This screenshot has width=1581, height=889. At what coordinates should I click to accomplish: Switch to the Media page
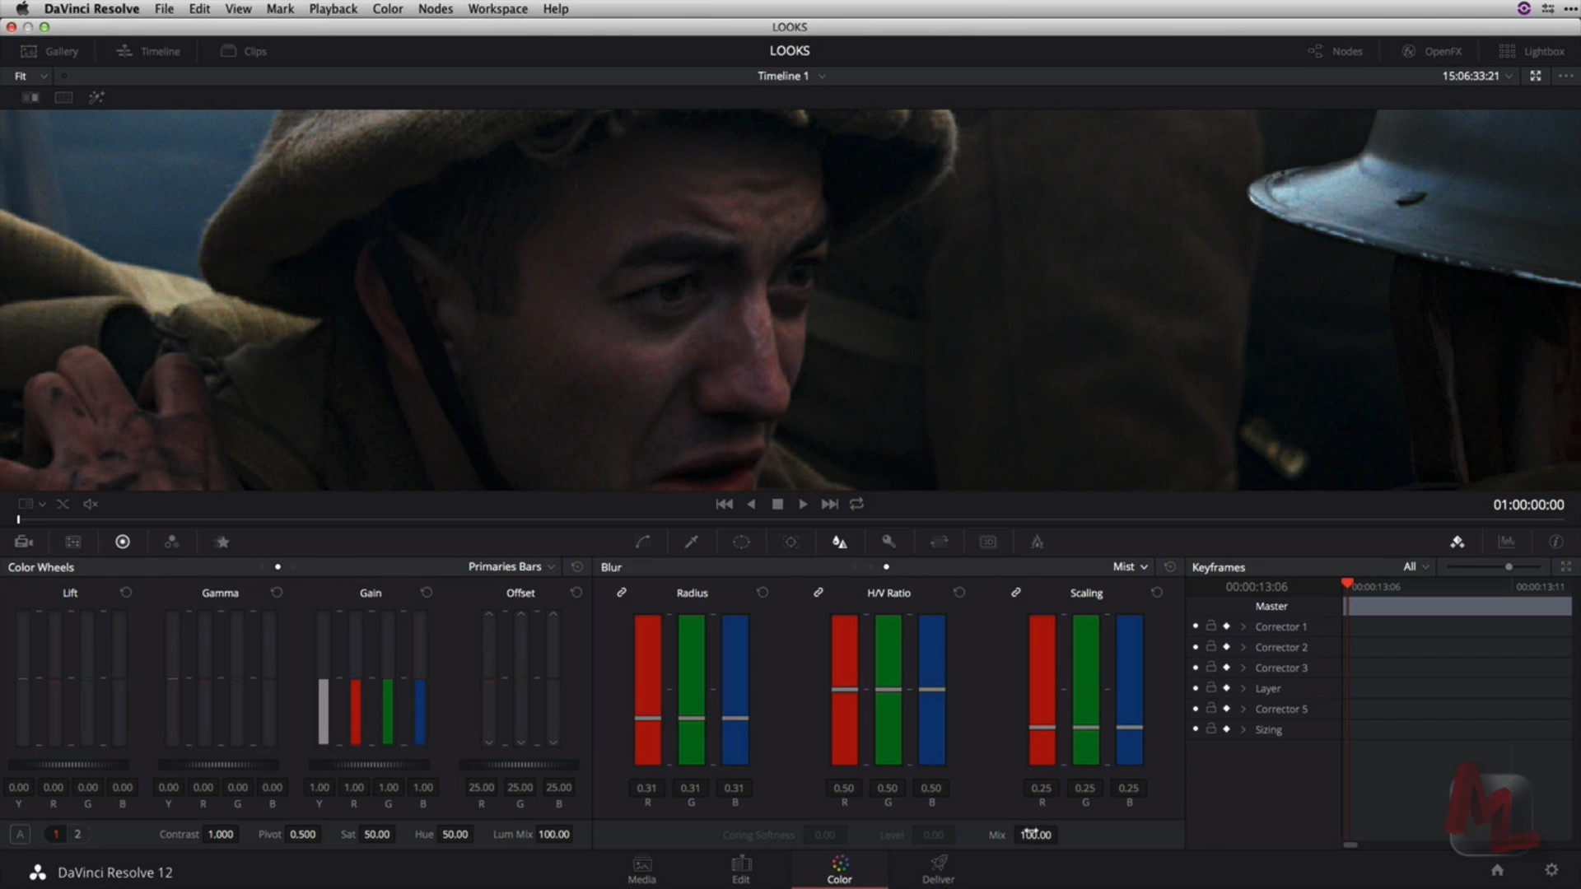coord(642,869)
